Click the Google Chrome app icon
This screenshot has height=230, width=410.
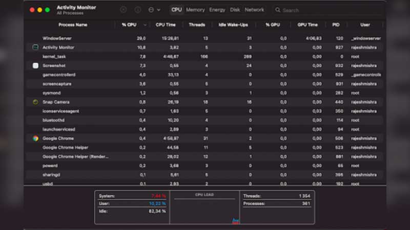pyautogui.click(x=35, y=139)
